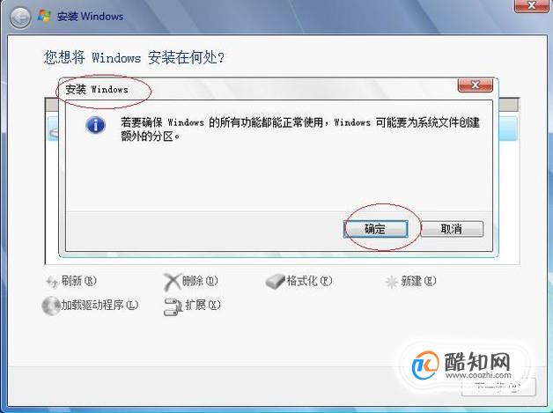553x413 pixels.
Task: Select the 刷新(R) text link
Action: coord(79,281)
